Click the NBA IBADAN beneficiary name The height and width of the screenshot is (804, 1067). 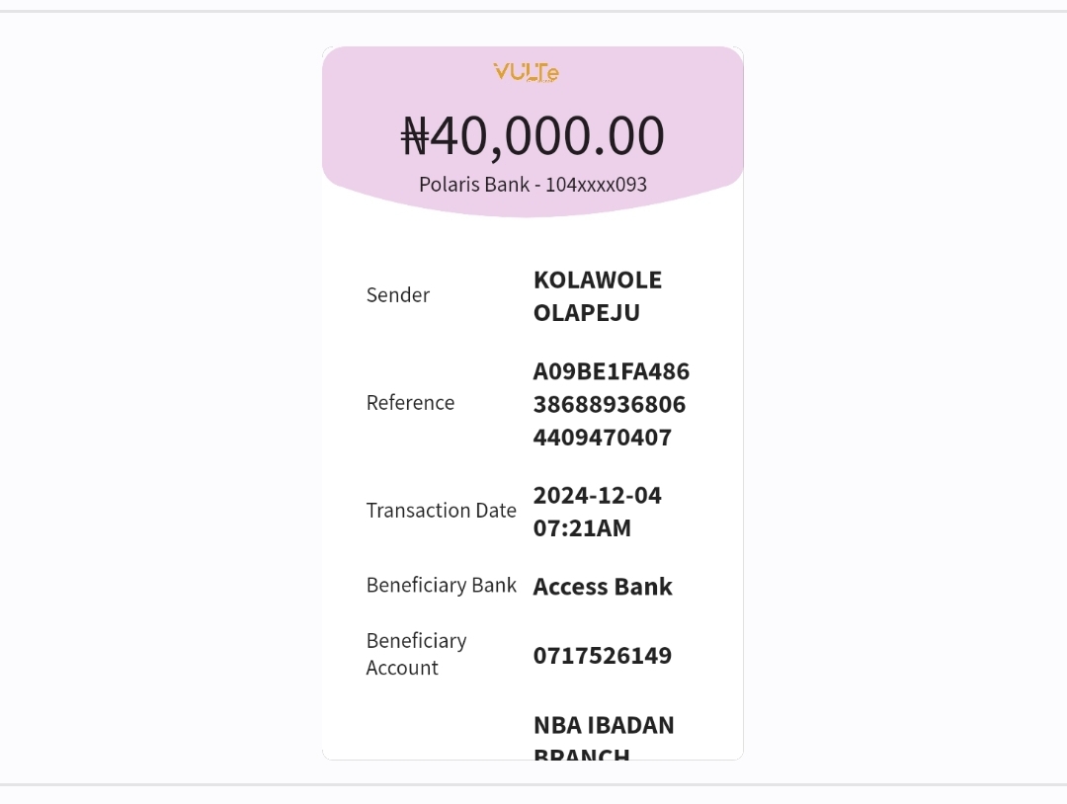click(604, 725)
